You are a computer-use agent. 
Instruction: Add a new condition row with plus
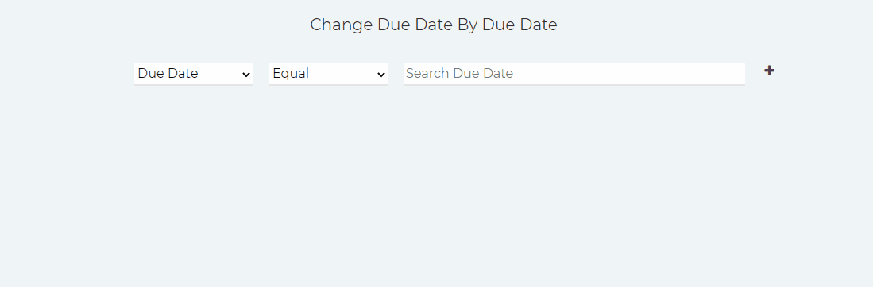point(769,71)
